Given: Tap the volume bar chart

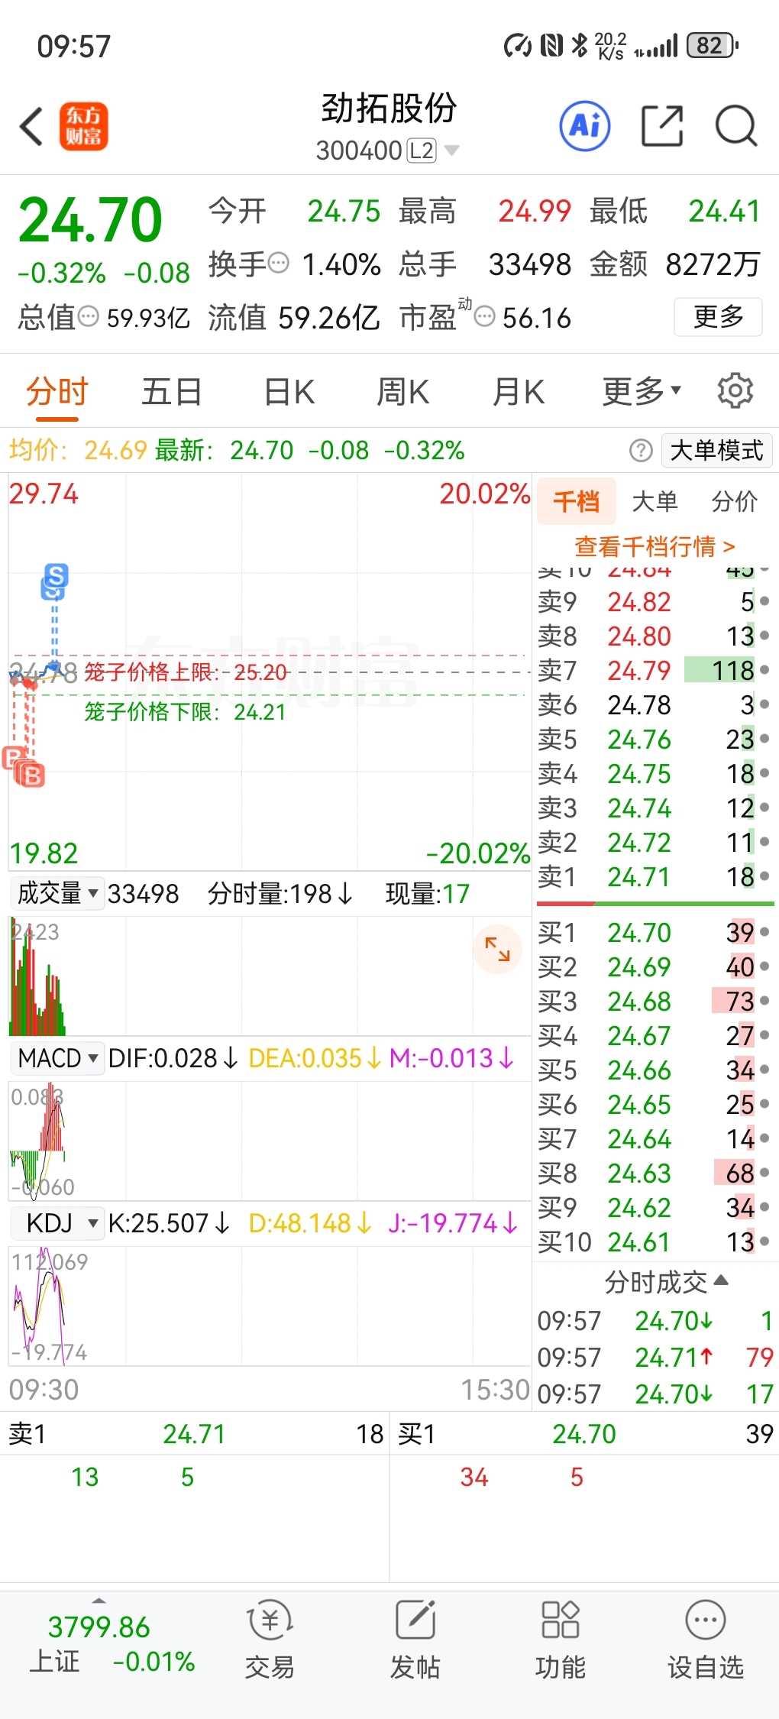Looking at the screenshot, I should pos(269,976).
